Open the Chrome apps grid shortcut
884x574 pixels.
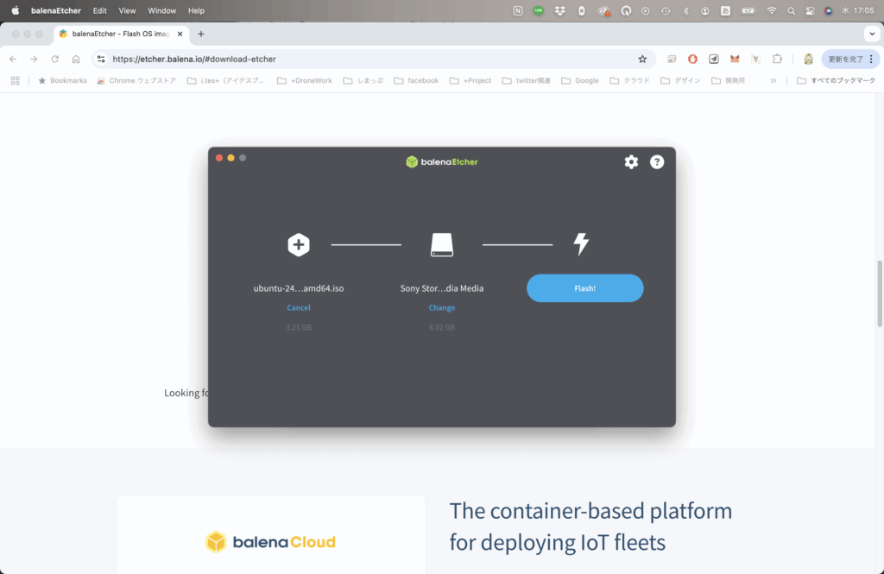tap(16, 80)
